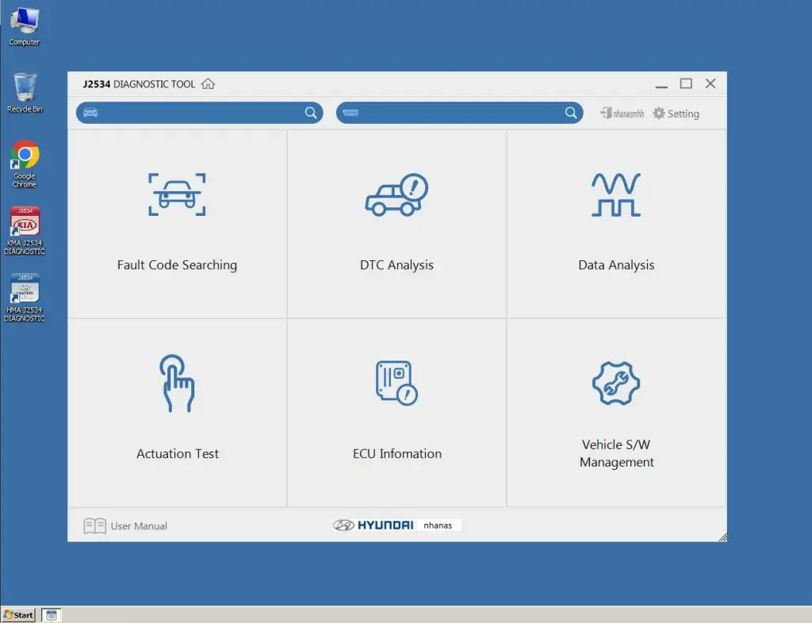Maximize the J2534 Diagnostic Tool window
Image resolution: width=812 pixels, height=623 pixels.
(686, 84)
